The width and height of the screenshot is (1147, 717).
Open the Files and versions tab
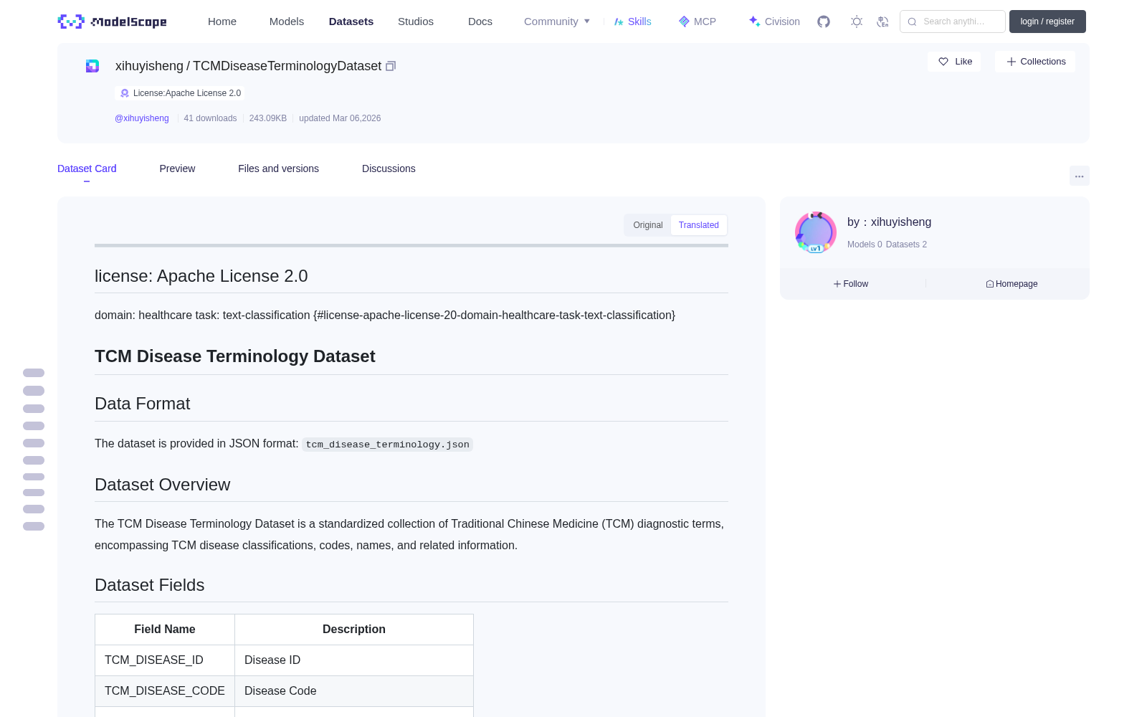click(278, 168)
